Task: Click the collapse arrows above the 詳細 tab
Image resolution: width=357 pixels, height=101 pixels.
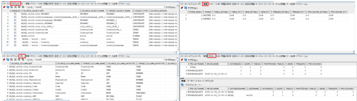Action: [182, 78]
